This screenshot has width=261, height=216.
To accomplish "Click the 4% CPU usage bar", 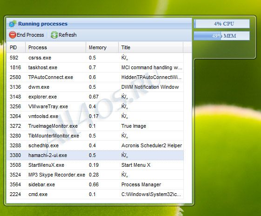I will (222, 24).
